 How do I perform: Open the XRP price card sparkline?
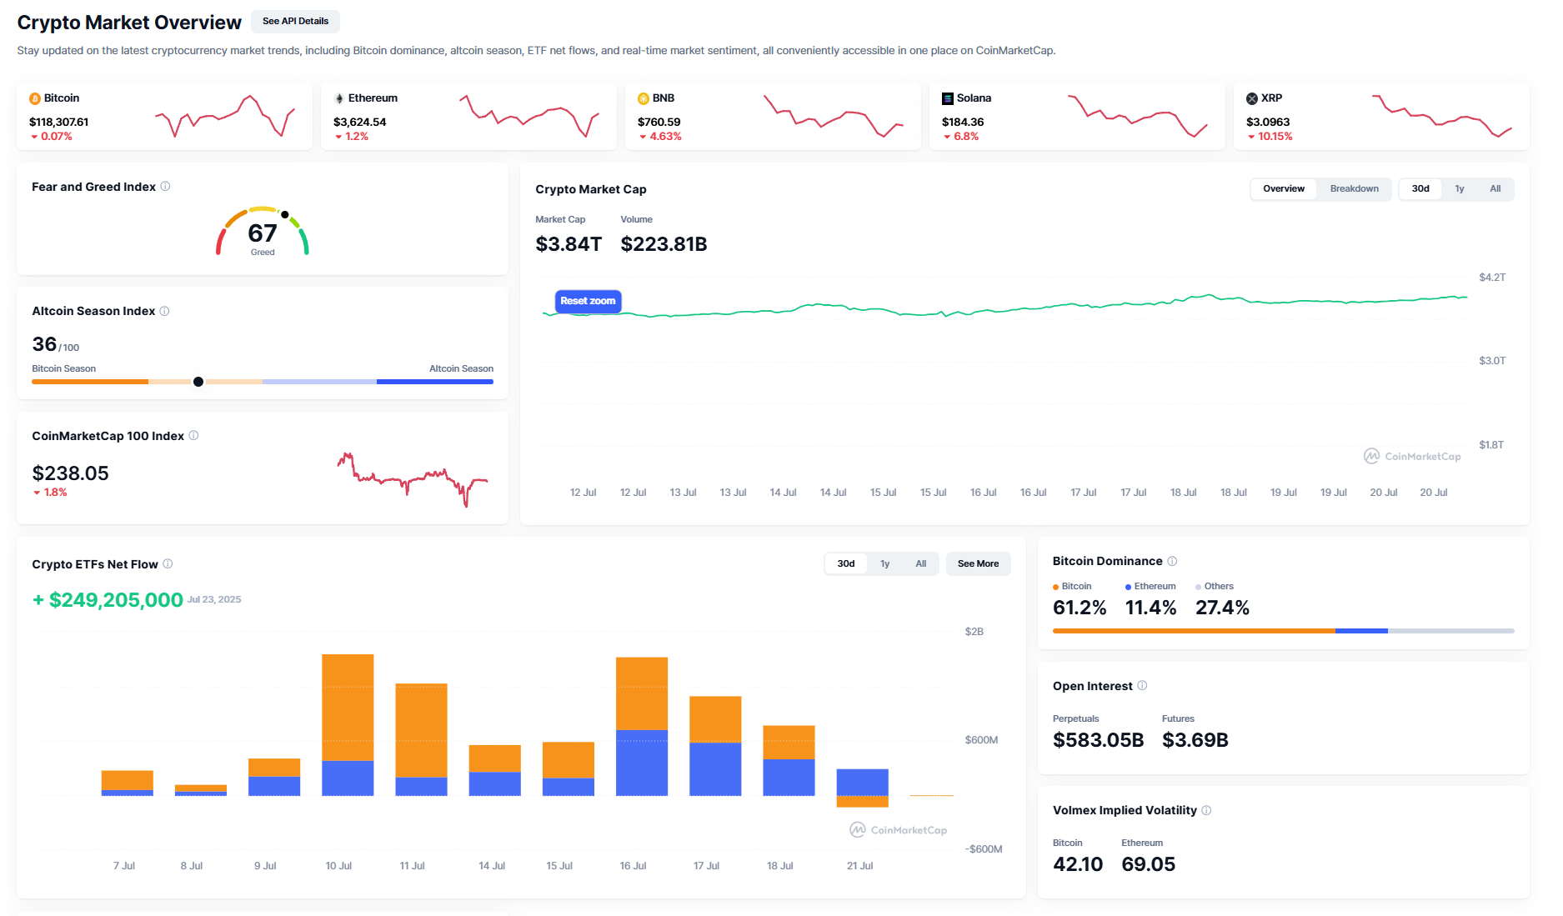coord(1442,116)
